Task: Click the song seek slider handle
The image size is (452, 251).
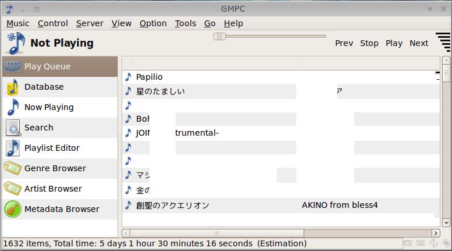Action: (219, 37)
